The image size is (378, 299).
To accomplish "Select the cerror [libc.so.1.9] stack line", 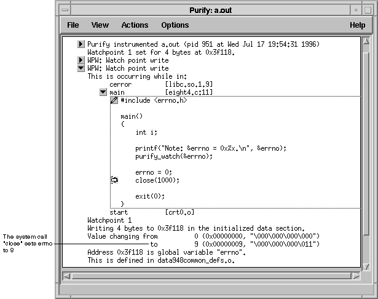I will pos(161,84).
